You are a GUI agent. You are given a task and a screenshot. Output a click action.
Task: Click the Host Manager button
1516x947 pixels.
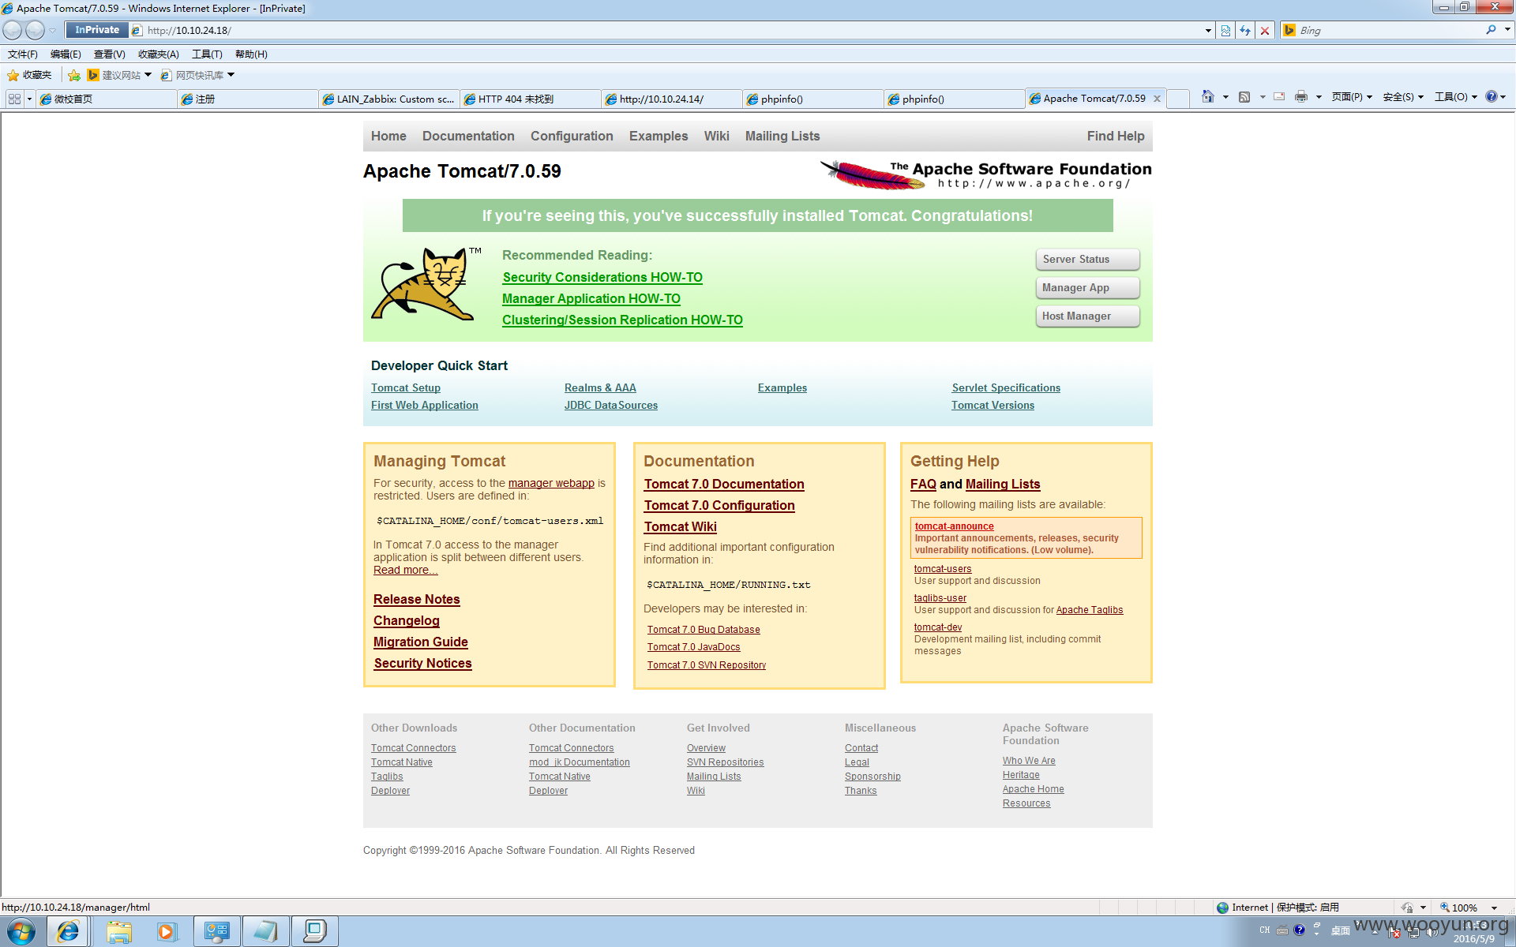(1087, 316)
